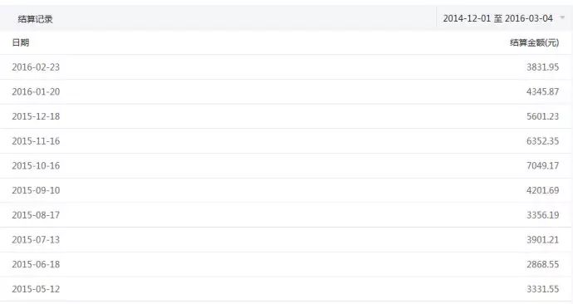Image resolution: width=573 pixels, height=304 pixels.
Task: Select the 2015-12-18 settlement row
Action: (x=286, y=116)
